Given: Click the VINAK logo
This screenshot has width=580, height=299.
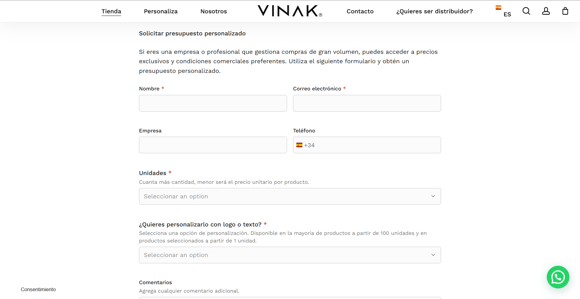Looking at the screenshot, I should [290, 11].
